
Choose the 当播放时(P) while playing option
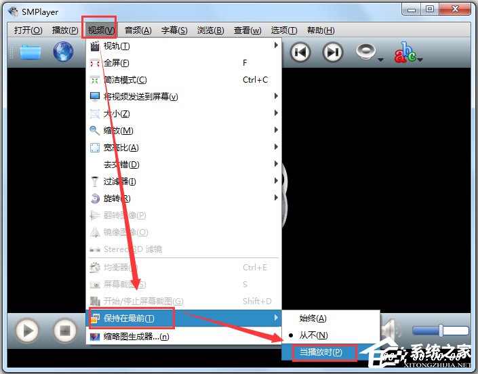pos(331,352)
